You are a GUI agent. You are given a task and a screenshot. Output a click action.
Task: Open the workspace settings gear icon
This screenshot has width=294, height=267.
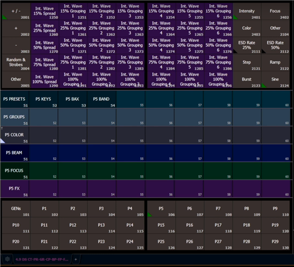[x=7, y=259]
